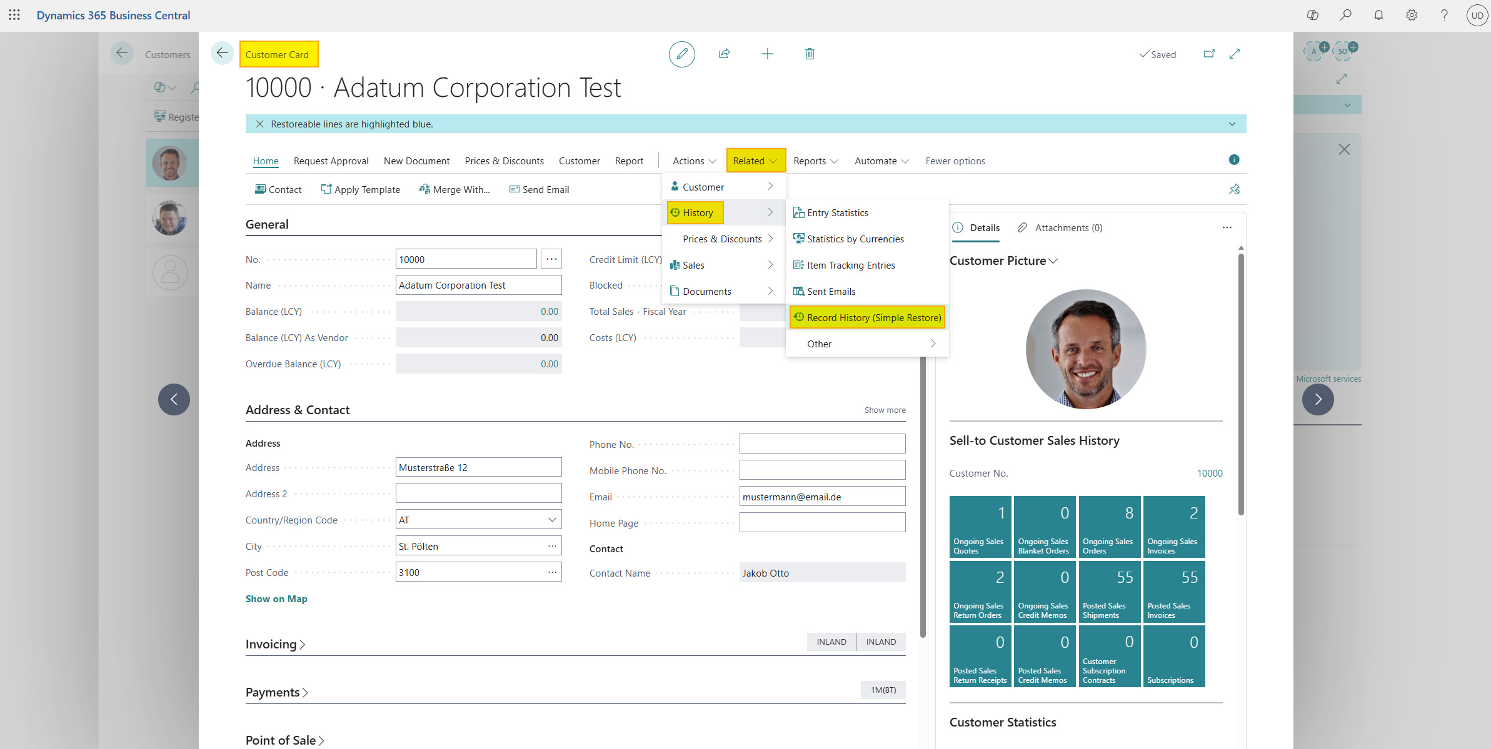Click the pencil edit icon
The width and height of the screenshot is (1491, 749).
[x=681, y=54]
